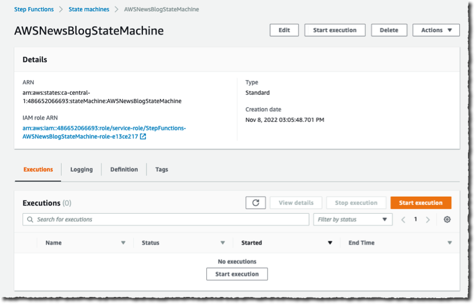Screen dimensions: 475x304
Task: Click AWSNewsBlogStateMachine in breadcrumb
Action: pos(161,9)
